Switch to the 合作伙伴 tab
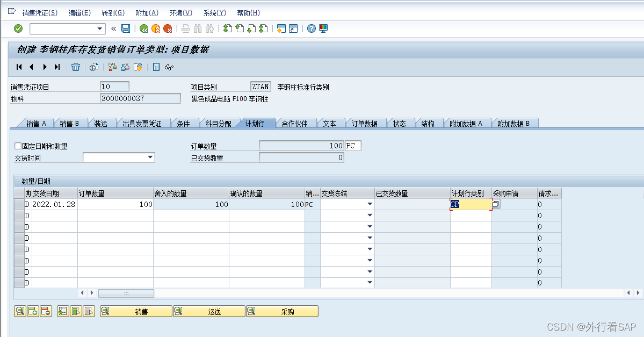The image size is (644, 337). click(x=294, y=123)
